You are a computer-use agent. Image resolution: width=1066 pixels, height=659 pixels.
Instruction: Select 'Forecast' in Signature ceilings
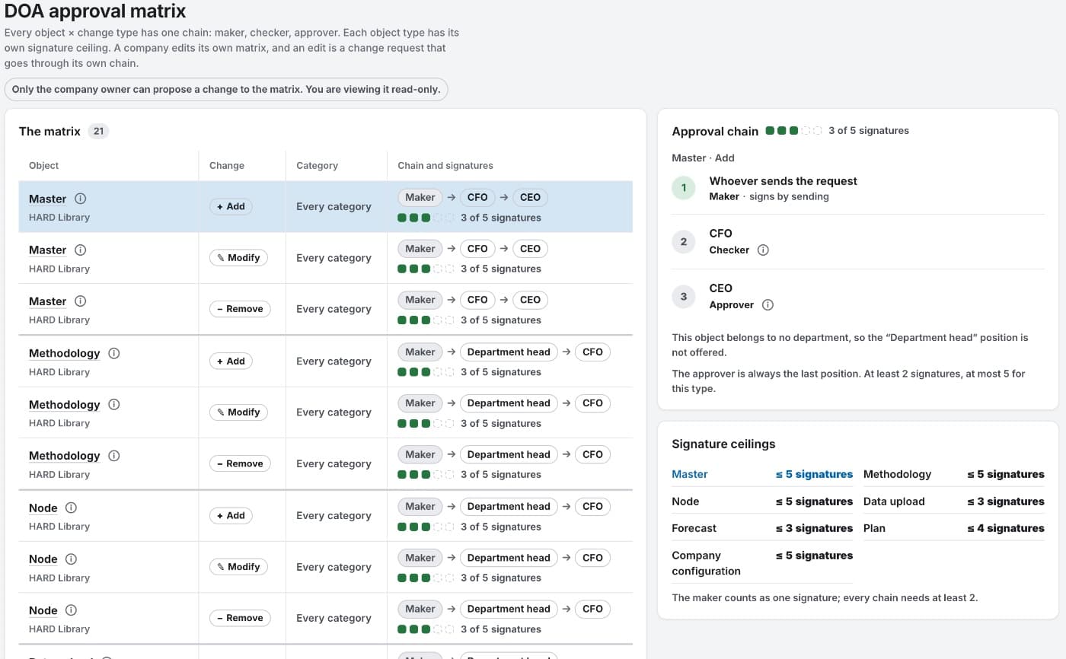(x=694, y=528)
